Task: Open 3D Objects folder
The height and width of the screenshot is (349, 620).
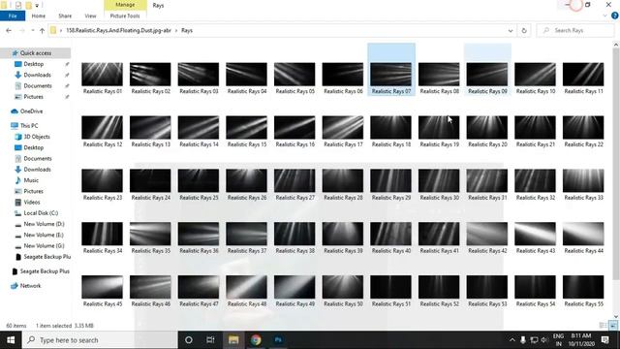Action: click(x=37, y=137)
